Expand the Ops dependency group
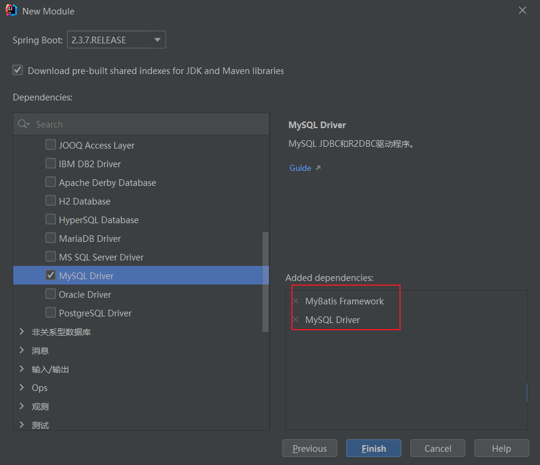This screenshot has width=540, height=465. [x=22, y=387]
